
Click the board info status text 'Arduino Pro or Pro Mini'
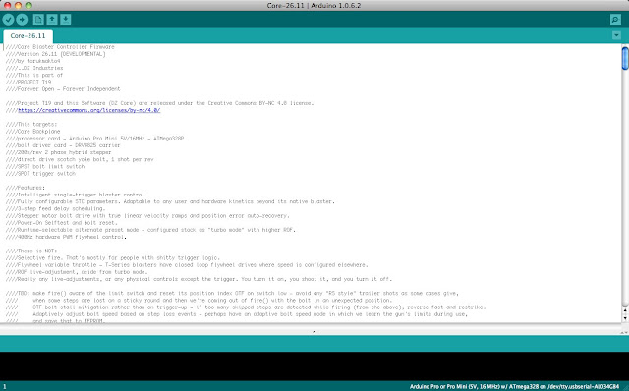click(x=514, y=387)
